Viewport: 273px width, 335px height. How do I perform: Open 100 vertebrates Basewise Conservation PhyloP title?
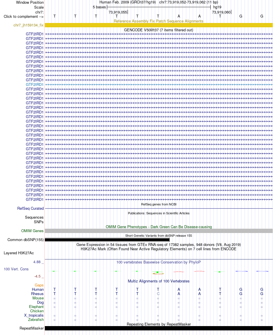(159, 262)
